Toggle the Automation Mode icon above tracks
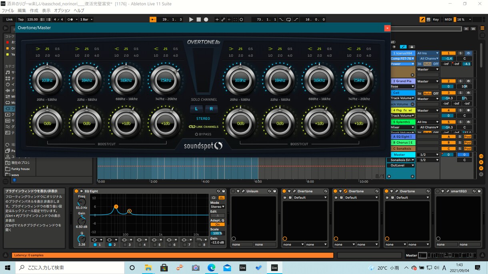The image size is (488, 274). [x=403, y=47]
